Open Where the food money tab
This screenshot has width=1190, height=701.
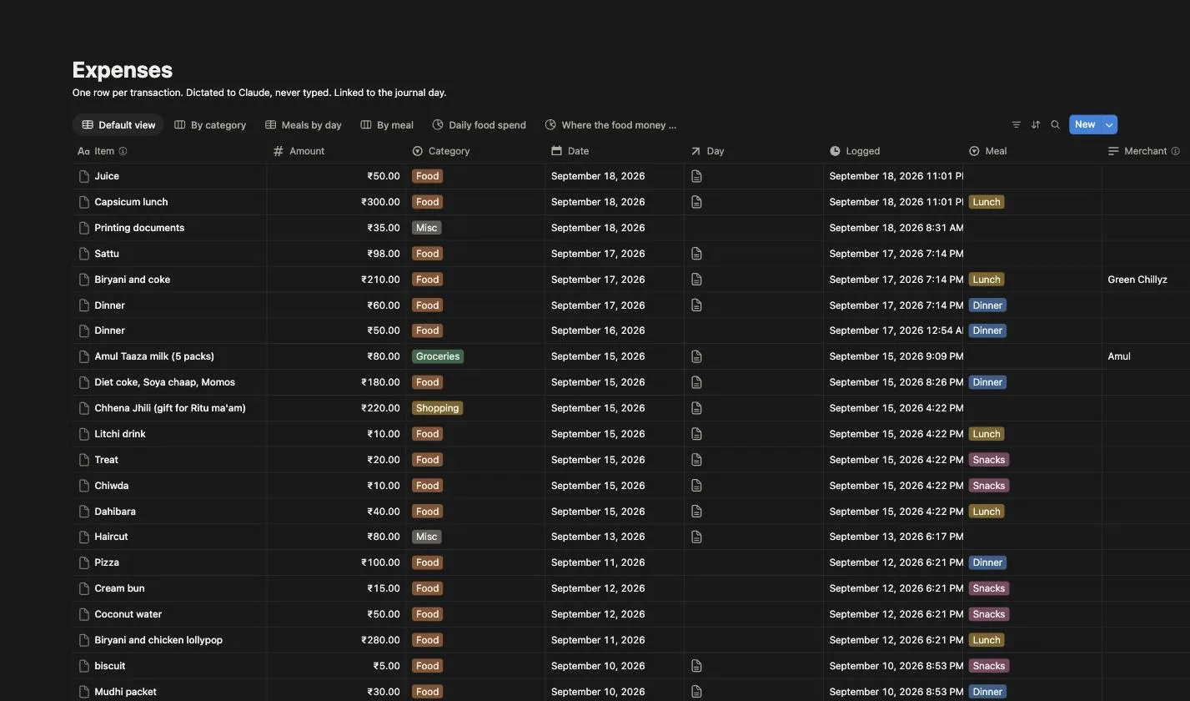pyautogui.click(x=611, y=125)
